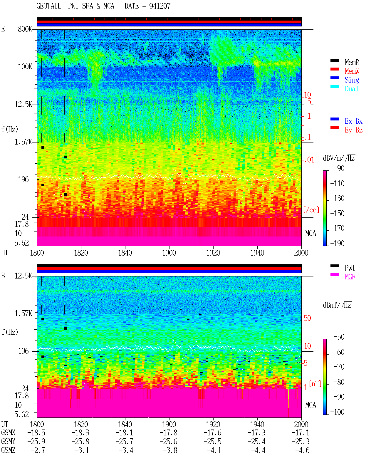Screen dimensions: 376x468
Task: Click the GSMY value -25.9
Action: (x=36, y=441)
